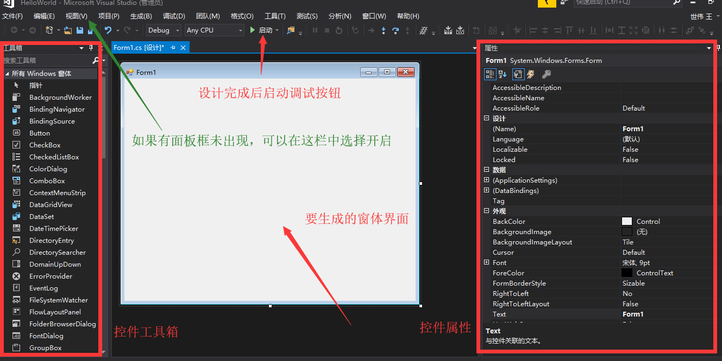Screen dimensions: 722x361
Task: Click the Navigate Backward toolbar icon
Action: click(14, 30)
